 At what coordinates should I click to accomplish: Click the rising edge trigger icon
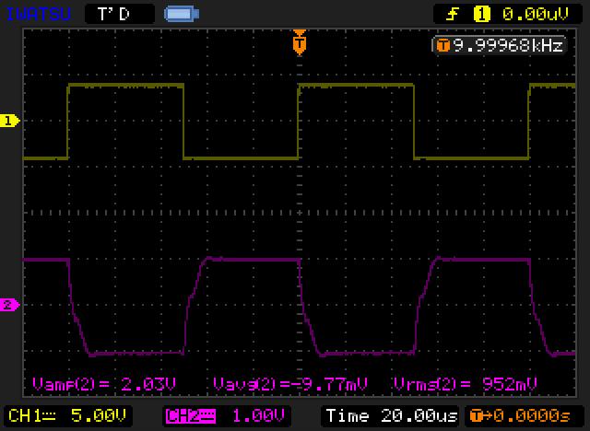[452, 15]
